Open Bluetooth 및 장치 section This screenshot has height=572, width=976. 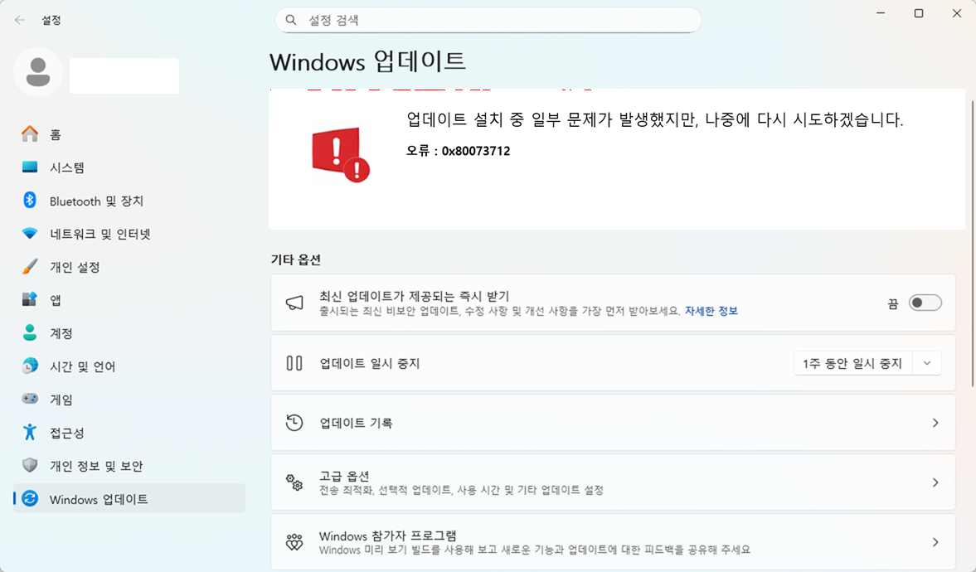(129, 201)
